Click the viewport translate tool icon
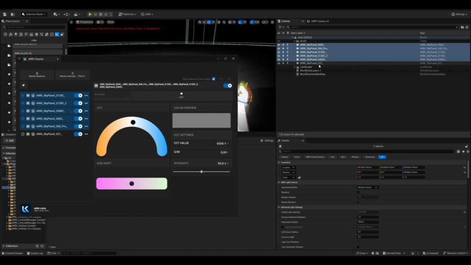Viewport: 471px width, 265px height. [x=204, y=22]
